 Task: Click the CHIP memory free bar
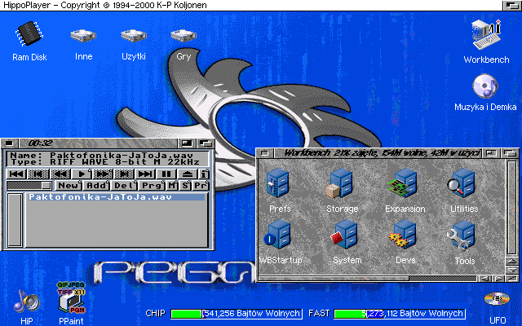click(236, 313)
